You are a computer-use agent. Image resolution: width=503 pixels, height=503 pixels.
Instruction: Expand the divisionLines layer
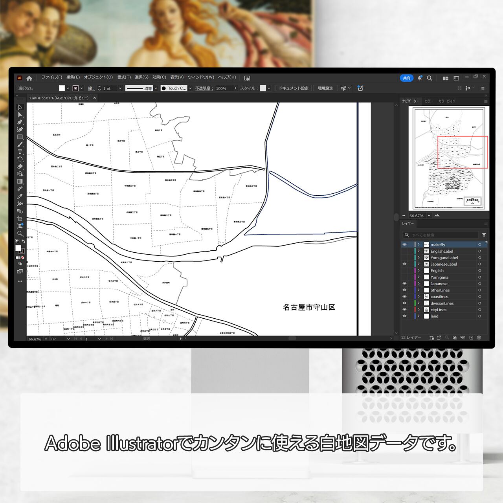pos(419,303)
